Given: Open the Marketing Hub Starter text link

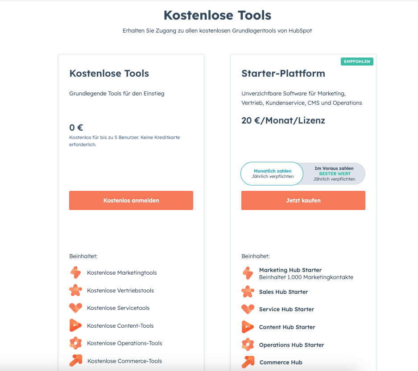Looking at the screenshot, I should coord(290,270).
